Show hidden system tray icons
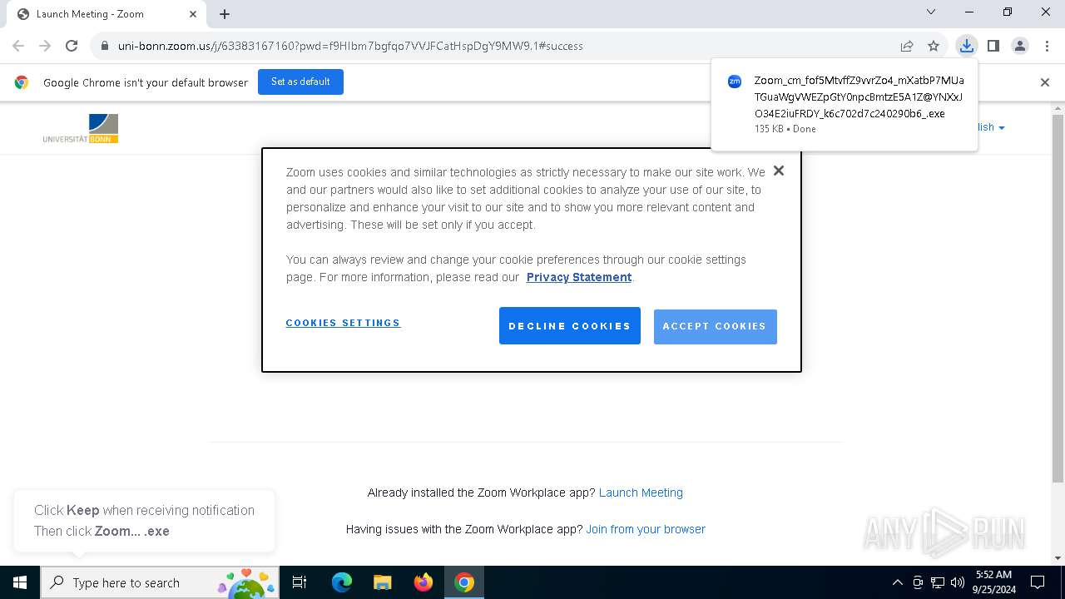 [897, 582]
